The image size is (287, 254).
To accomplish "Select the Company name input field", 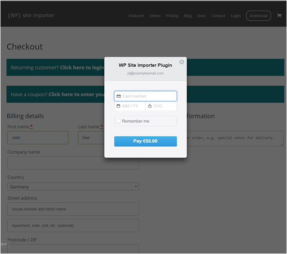I will pos(73,163).
